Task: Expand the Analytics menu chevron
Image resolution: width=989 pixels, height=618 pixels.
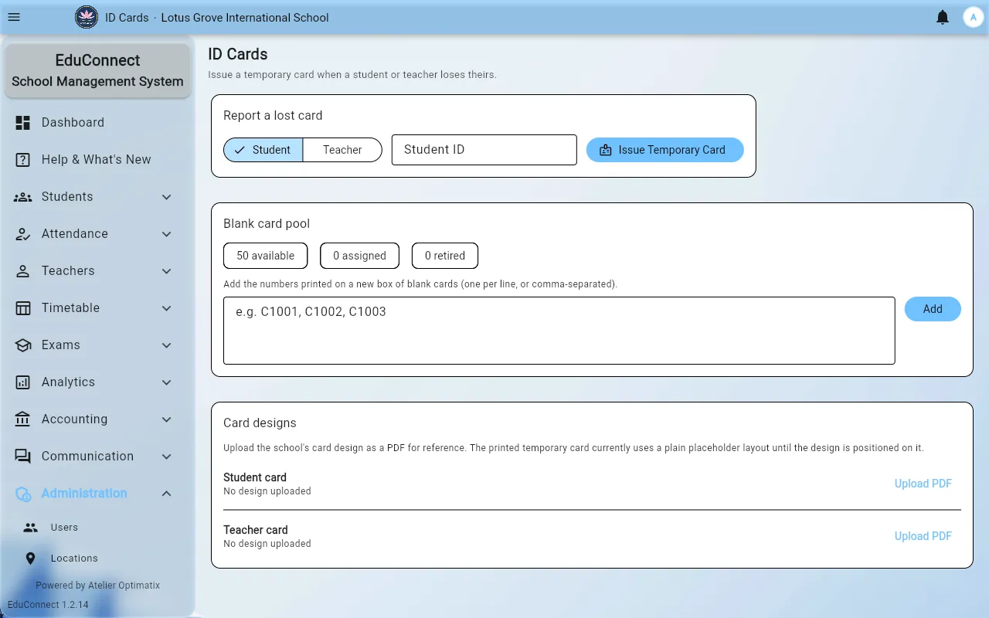Action: (167, 382)
